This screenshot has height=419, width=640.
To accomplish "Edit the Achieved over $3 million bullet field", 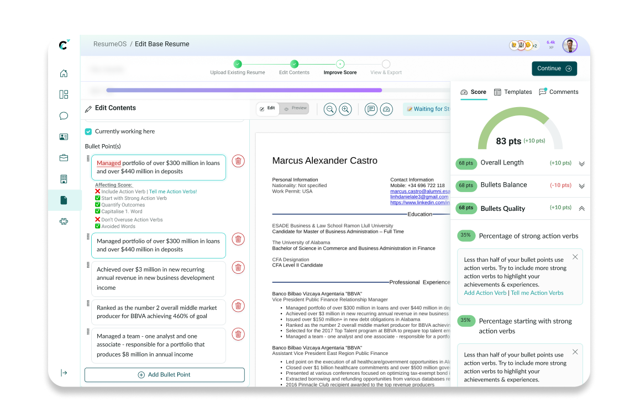I will point(159,279).
